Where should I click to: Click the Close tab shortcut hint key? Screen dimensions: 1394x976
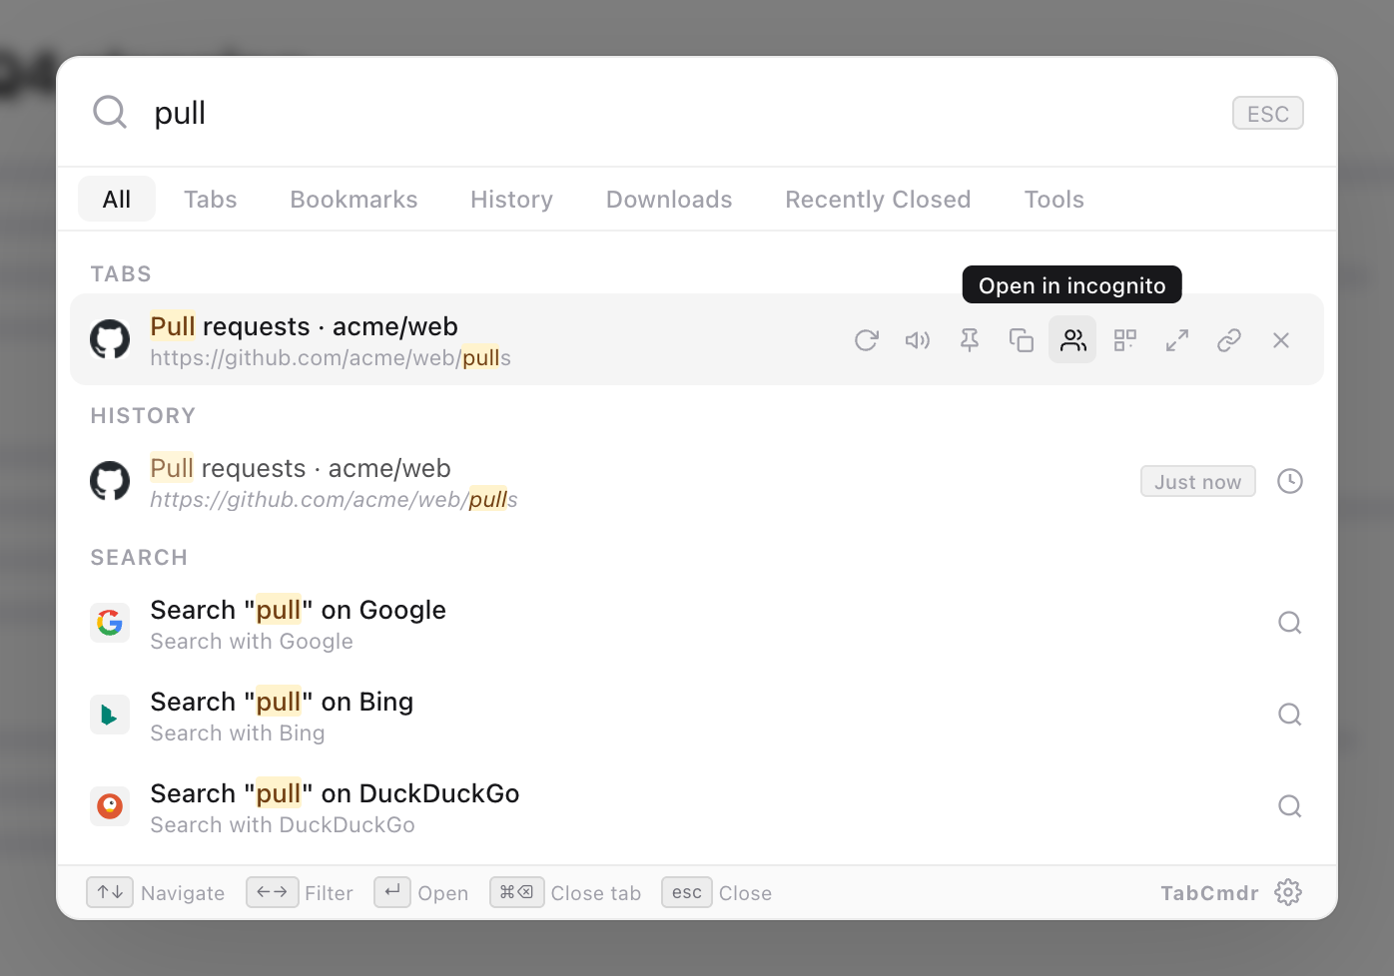point(517,892)
